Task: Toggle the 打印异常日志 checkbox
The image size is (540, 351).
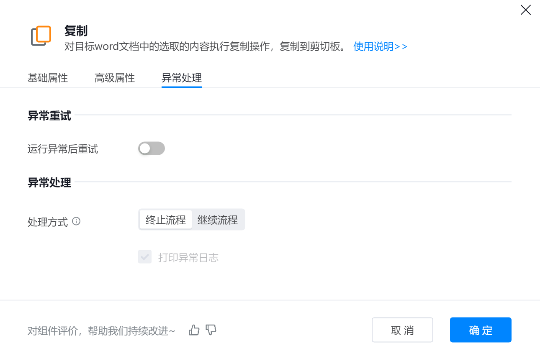Action: click(145, 257)
